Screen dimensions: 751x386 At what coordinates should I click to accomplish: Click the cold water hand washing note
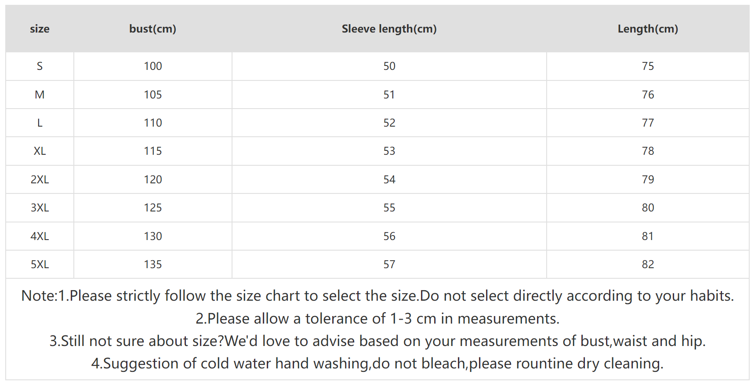pyautogui.click(x=377, y=364)
